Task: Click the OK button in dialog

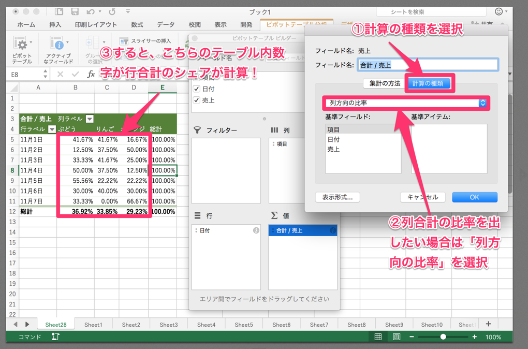Action: click(475, 197)
